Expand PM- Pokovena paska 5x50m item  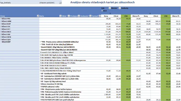(40, 92)
